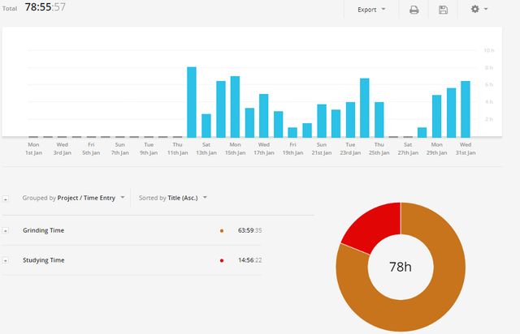Click the red Studying Time color dot

222,260
